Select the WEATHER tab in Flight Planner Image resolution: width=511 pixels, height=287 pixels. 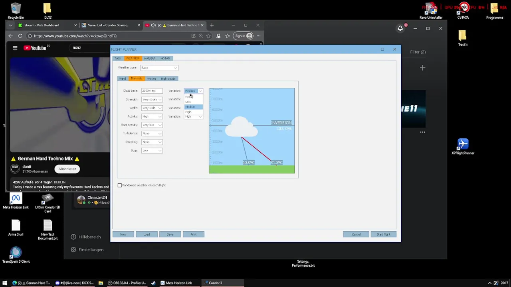coord(133,58)
